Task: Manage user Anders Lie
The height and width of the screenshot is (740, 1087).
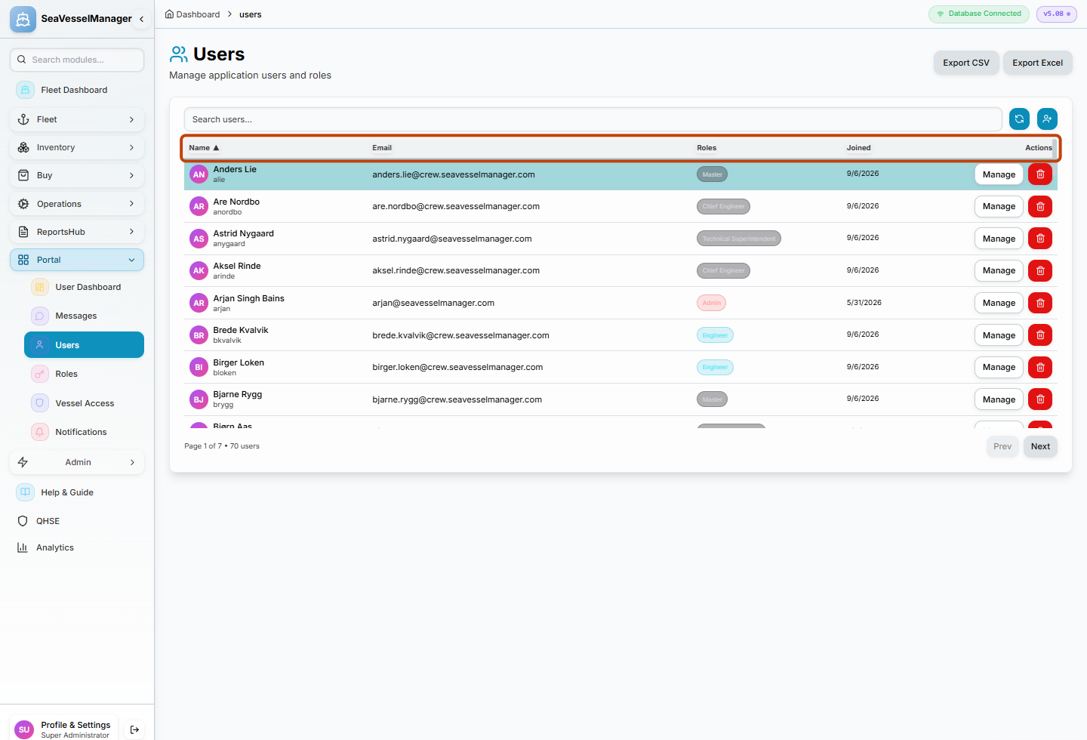Action: pyautogui.click(x=999, y=174)
